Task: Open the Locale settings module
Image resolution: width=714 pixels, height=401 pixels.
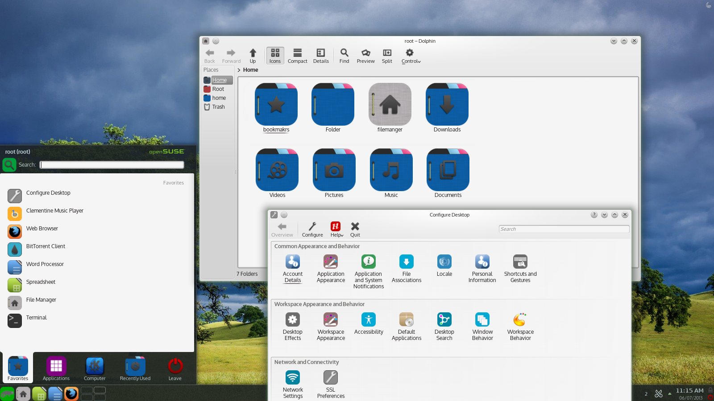Action: pyautogui.click(x=444, y=266)
